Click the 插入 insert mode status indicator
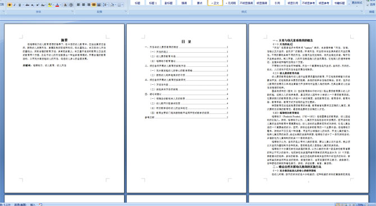376x206 pixels. click(33, 204)
